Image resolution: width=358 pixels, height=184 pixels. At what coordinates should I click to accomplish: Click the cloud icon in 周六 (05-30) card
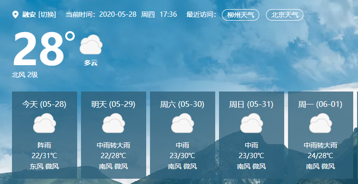(183, 123)
